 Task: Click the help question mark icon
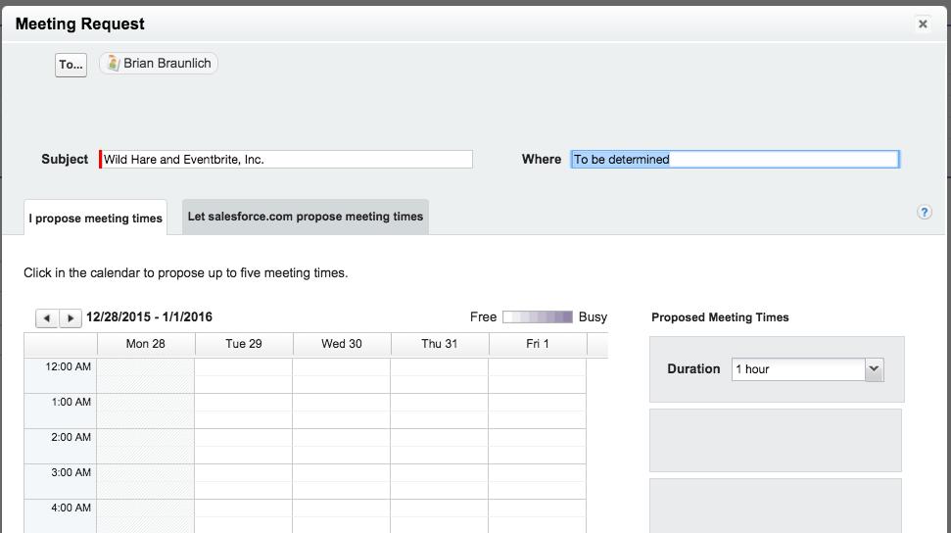pos(924,213)
